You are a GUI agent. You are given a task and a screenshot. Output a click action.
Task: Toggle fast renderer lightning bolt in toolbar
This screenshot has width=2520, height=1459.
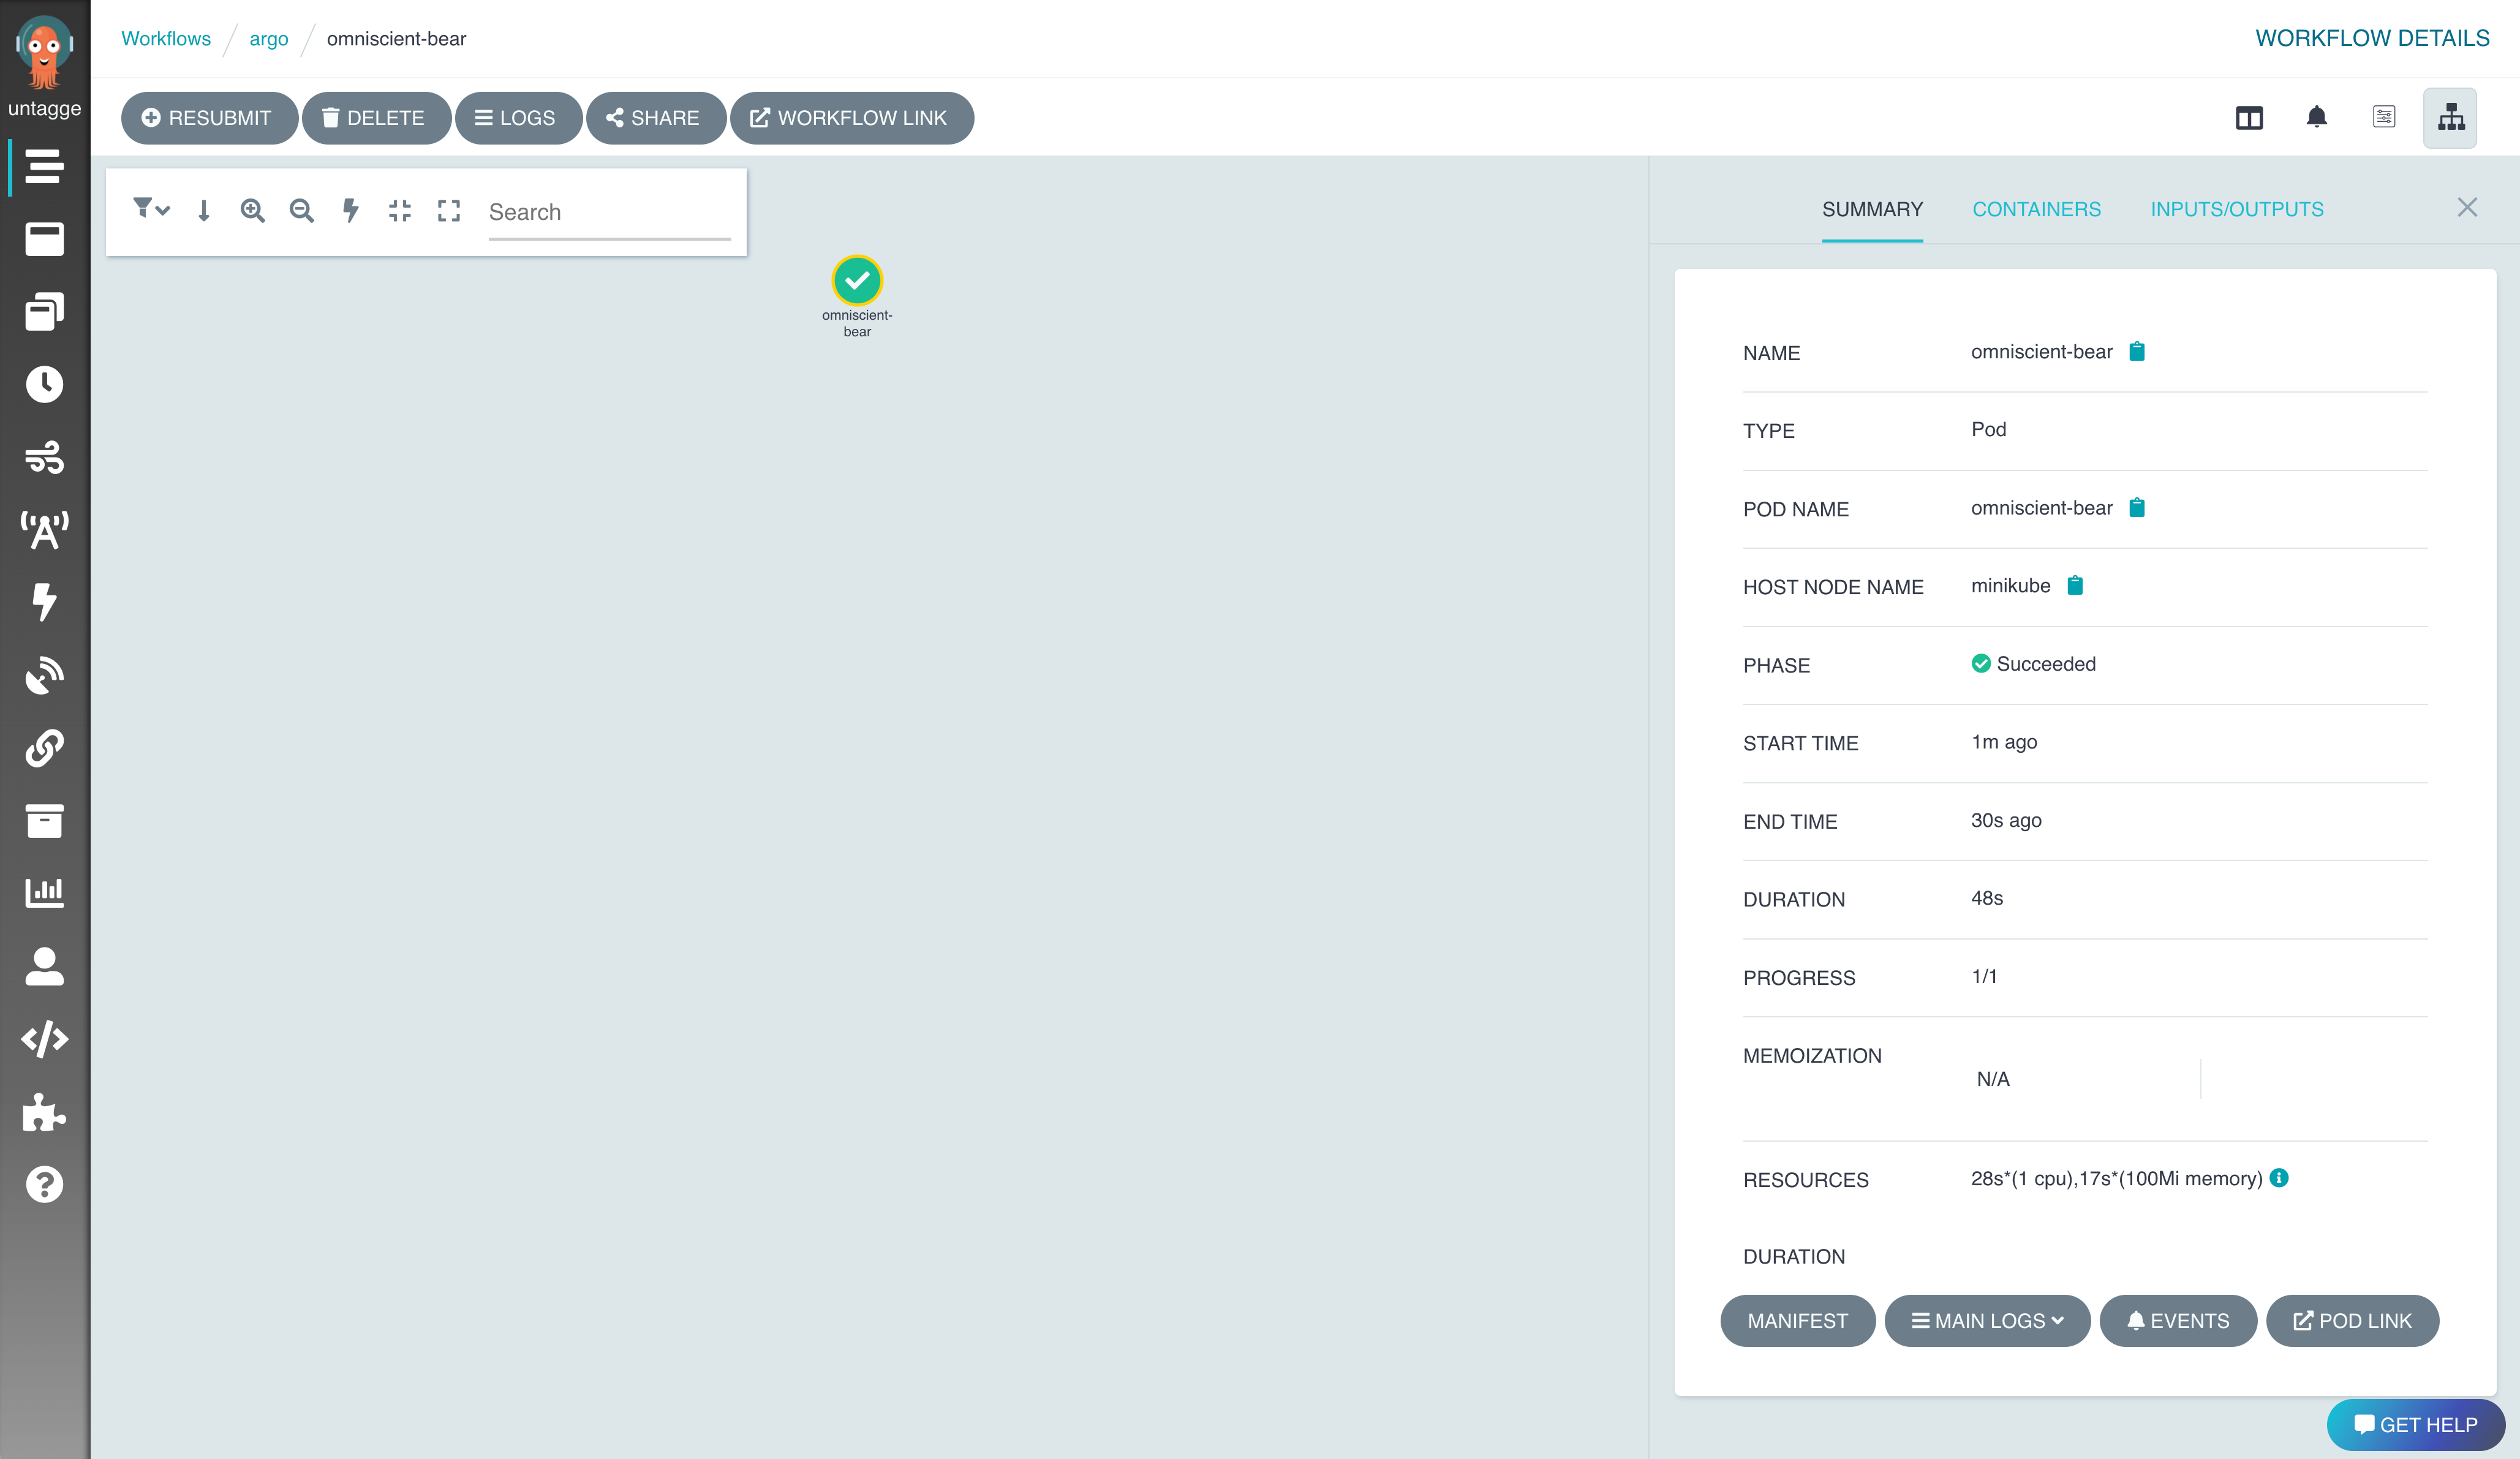pos(350,210)
